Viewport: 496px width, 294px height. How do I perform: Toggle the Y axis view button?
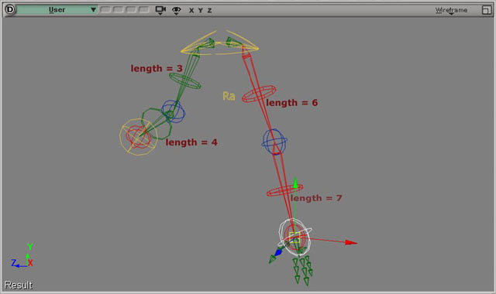pyautogui.click(x=201, y=10)
